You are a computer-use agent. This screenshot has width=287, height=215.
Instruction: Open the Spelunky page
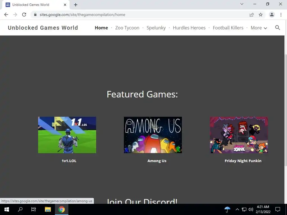point(156,28)
